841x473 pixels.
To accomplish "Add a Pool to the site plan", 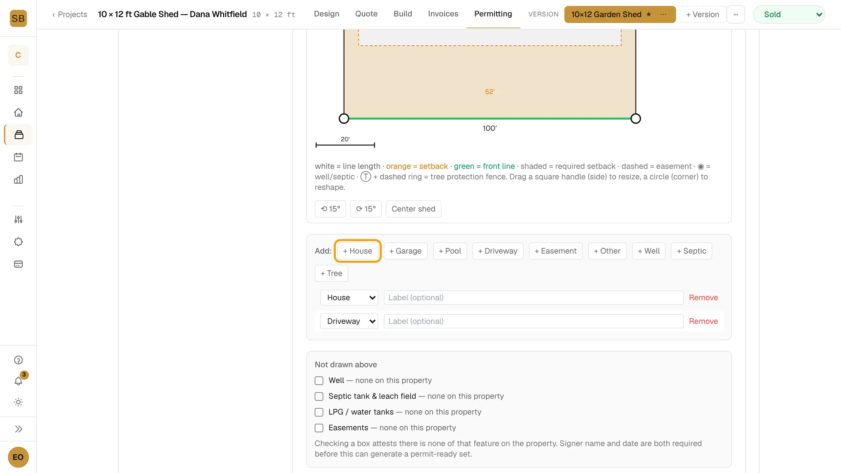I will tap(450, 251).
